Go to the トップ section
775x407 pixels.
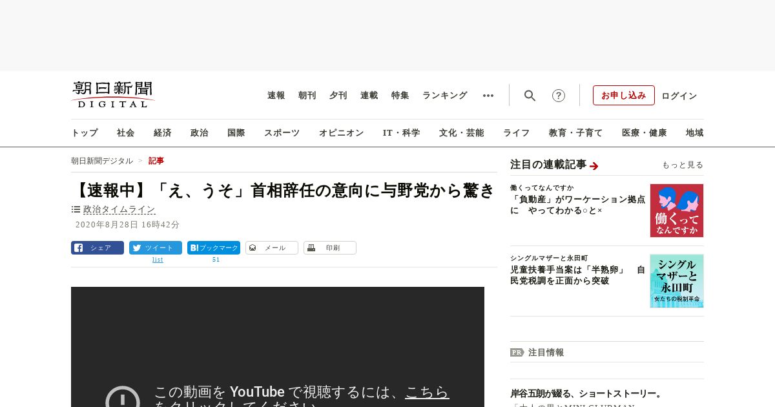point(85,132)
